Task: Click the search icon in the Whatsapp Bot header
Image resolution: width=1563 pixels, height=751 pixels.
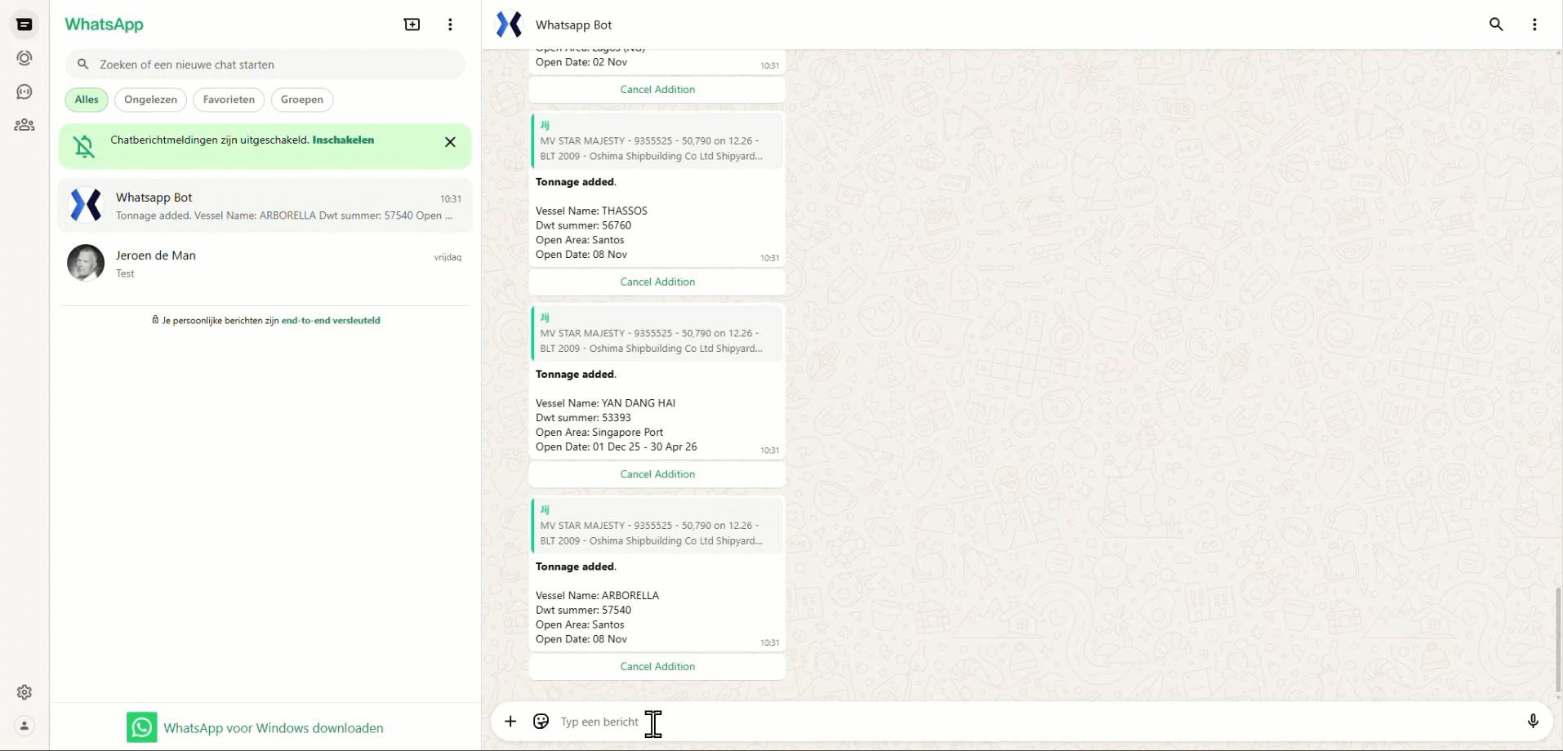Action: point(1495,24)
